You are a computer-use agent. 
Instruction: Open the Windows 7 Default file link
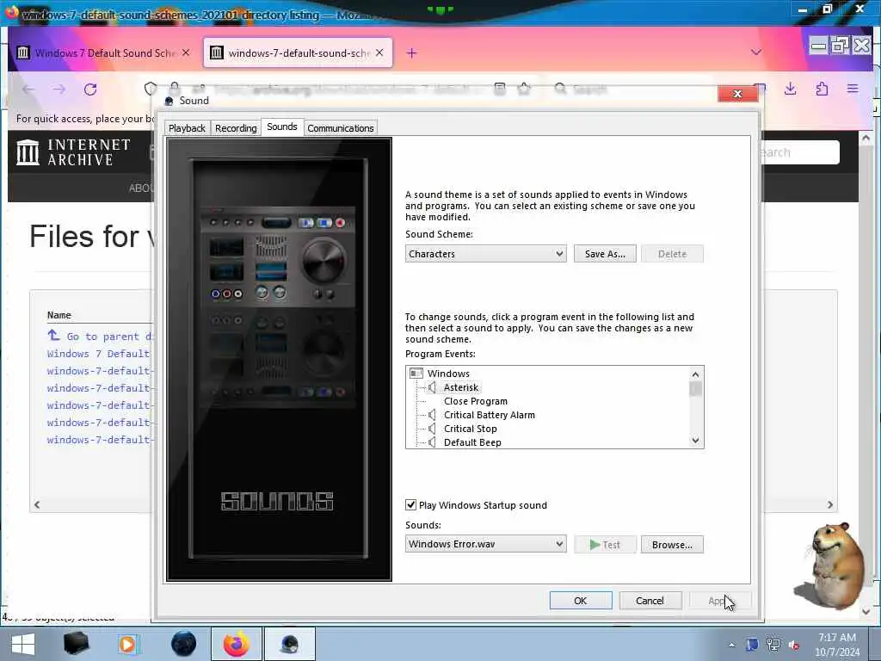[x=99, y=354]
